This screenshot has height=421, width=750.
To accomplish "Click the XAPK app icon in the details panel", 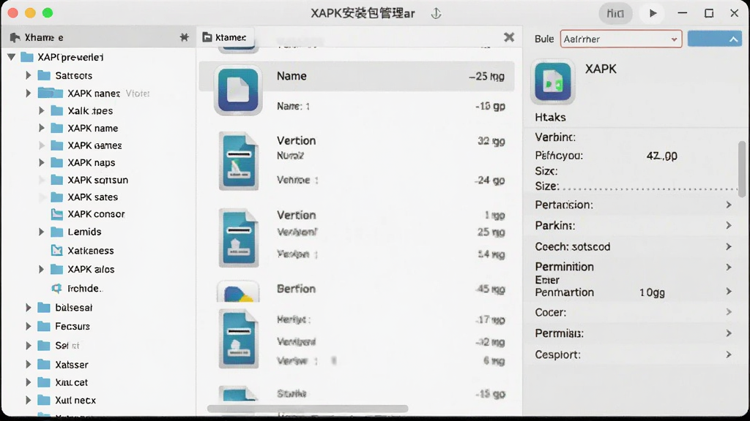I will point(552,82).
